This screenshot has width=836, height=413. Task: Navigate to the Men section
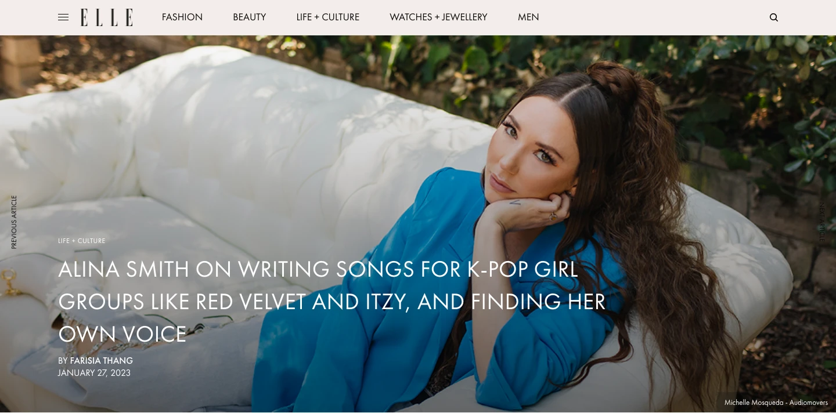528,17
